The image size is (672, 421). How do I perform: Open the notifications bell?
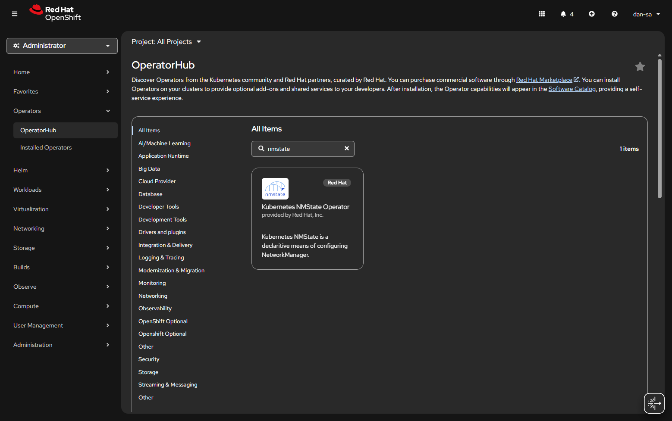(563, 14)
